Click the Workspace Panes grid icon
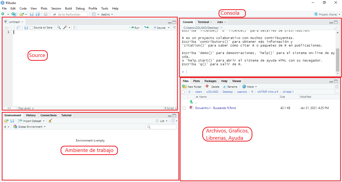 pos(94,14)
